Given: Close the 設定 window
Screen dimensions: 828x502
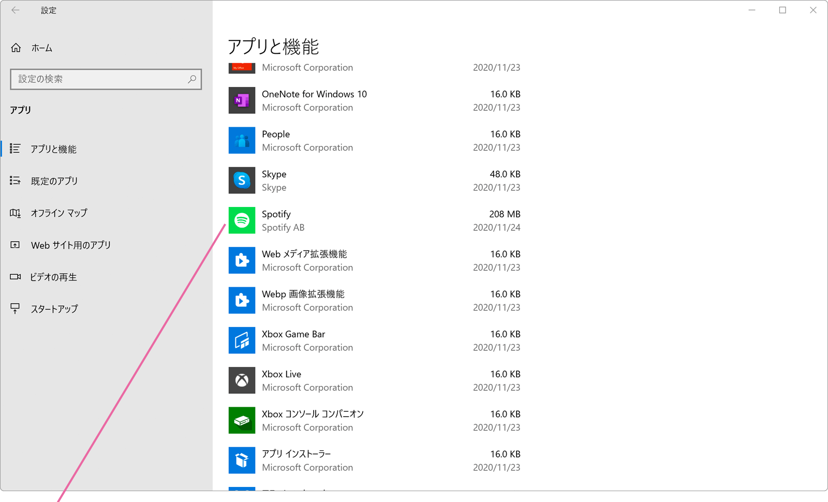Looking at the screenshot, I should 813,10.
